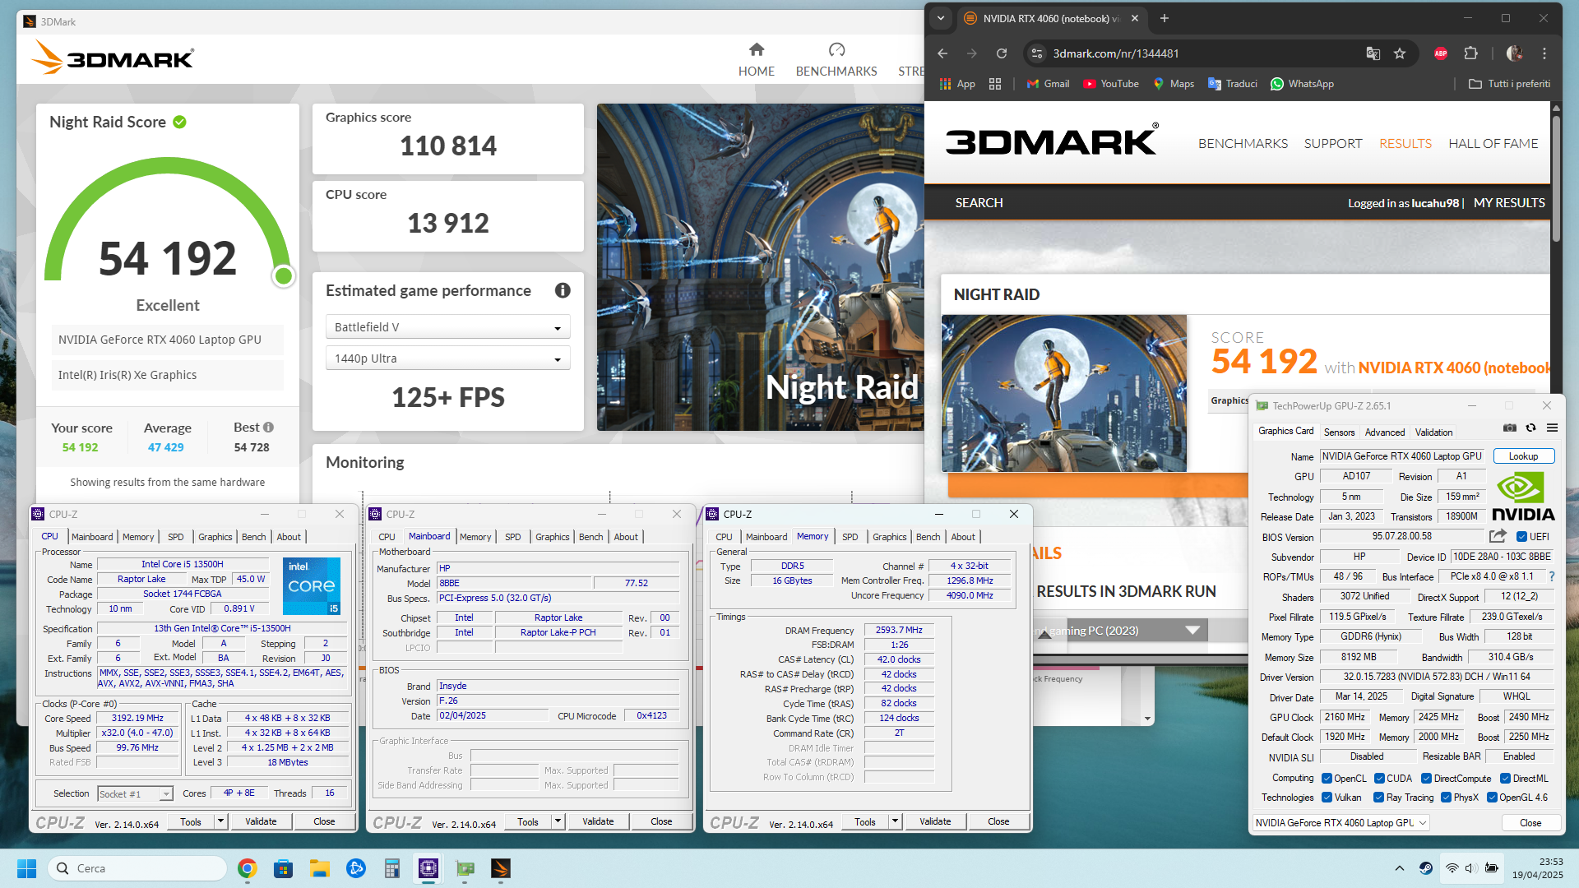Click the Bus Interface question mark in GPU-Z
Screen dimensions: 1579x888
click(1552, 576)
